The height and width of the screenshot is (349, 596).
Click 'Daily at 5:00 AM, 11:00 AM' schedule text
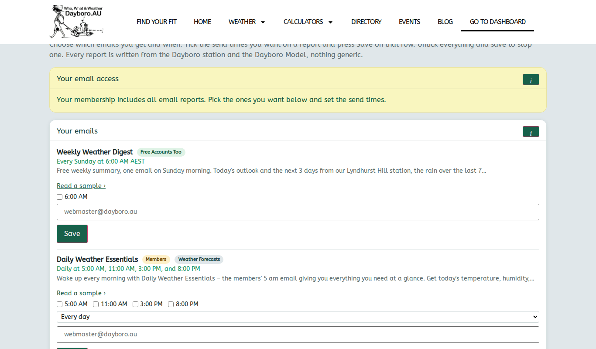(x=128, y=269)
